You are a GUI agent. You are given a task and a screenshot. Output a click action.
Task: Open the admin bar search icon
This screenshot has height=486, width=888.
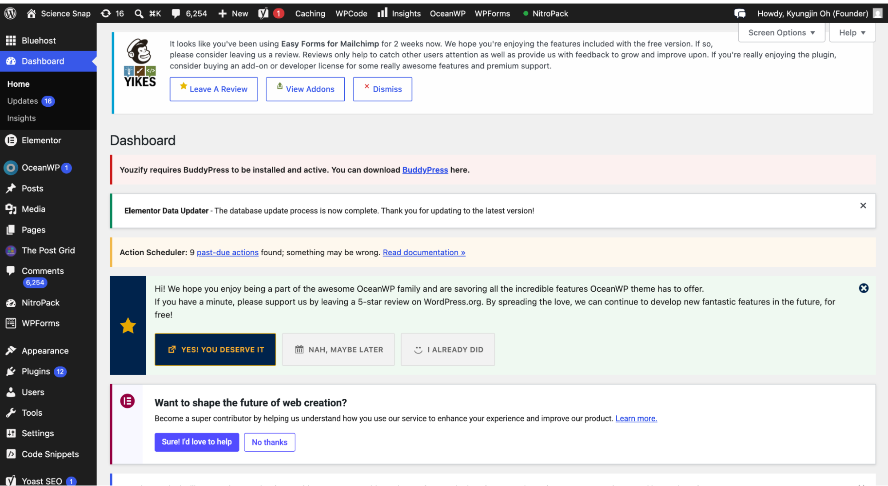pyautogui.click(x=139, y=14)
